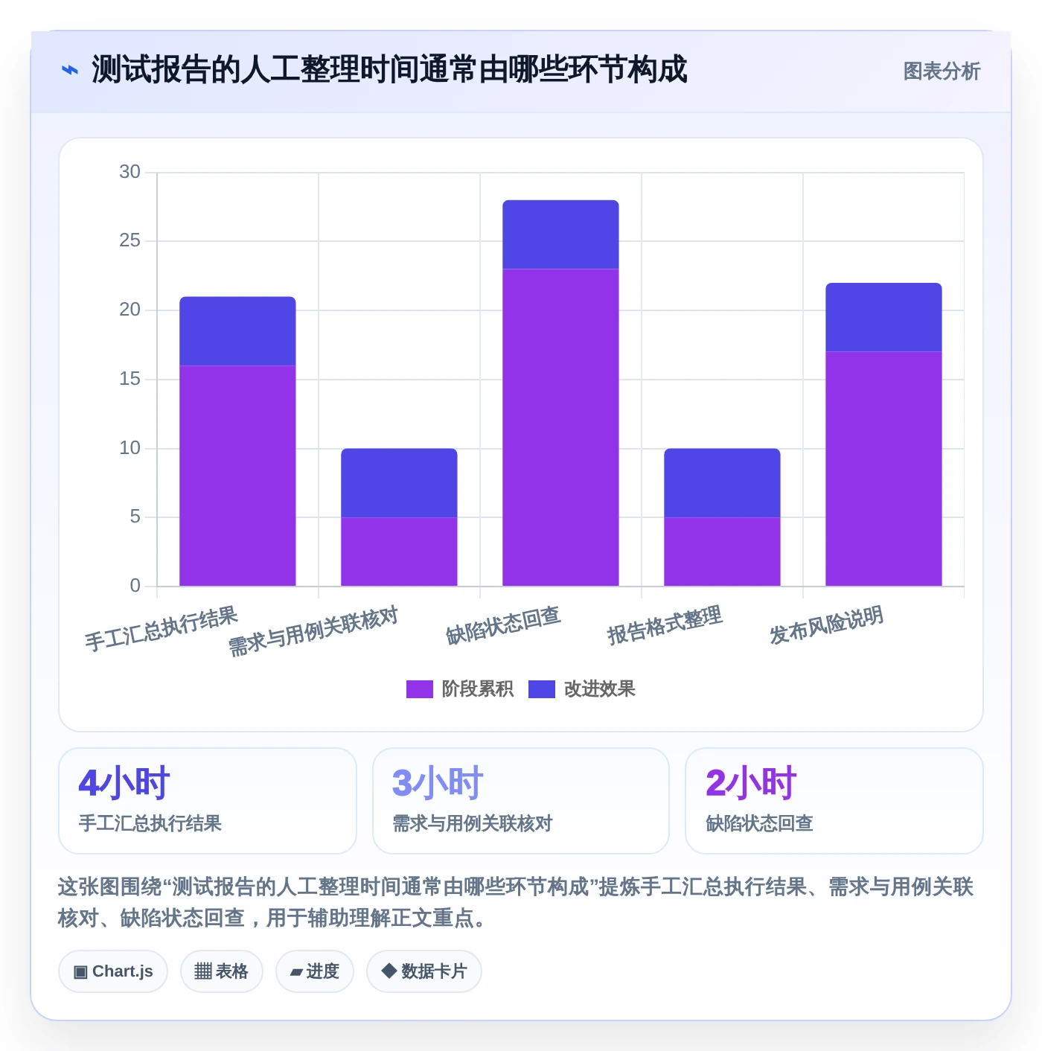Click the y-axis value 30
The width and height of the screenshot is (1042, 1051).
(x=130, y=172)
